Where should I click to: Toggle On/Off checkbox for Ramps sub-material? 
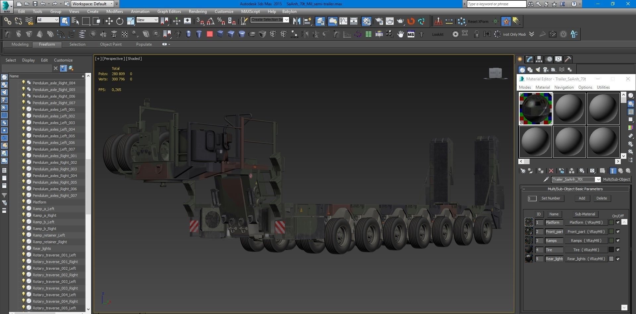(618, 241)
